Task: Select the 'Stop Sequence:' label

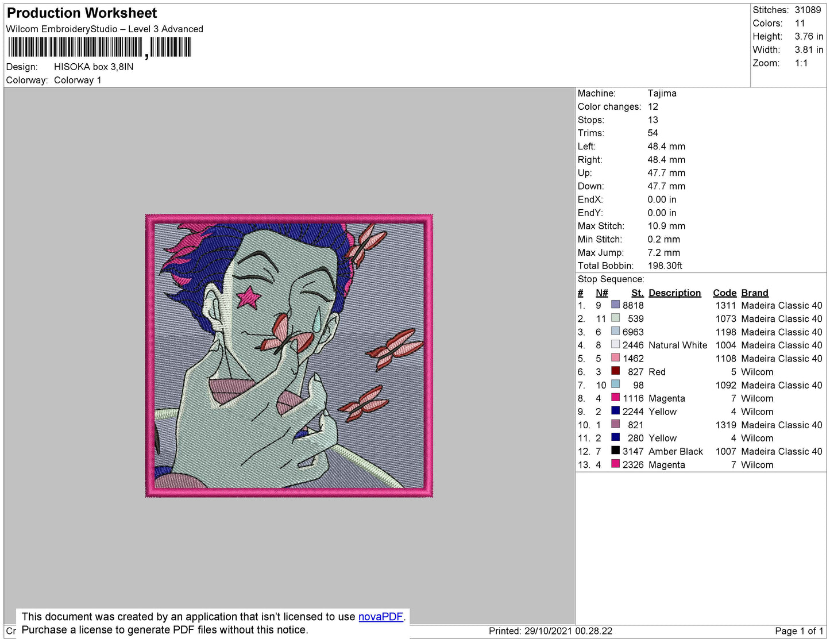Action: [611, 279]
